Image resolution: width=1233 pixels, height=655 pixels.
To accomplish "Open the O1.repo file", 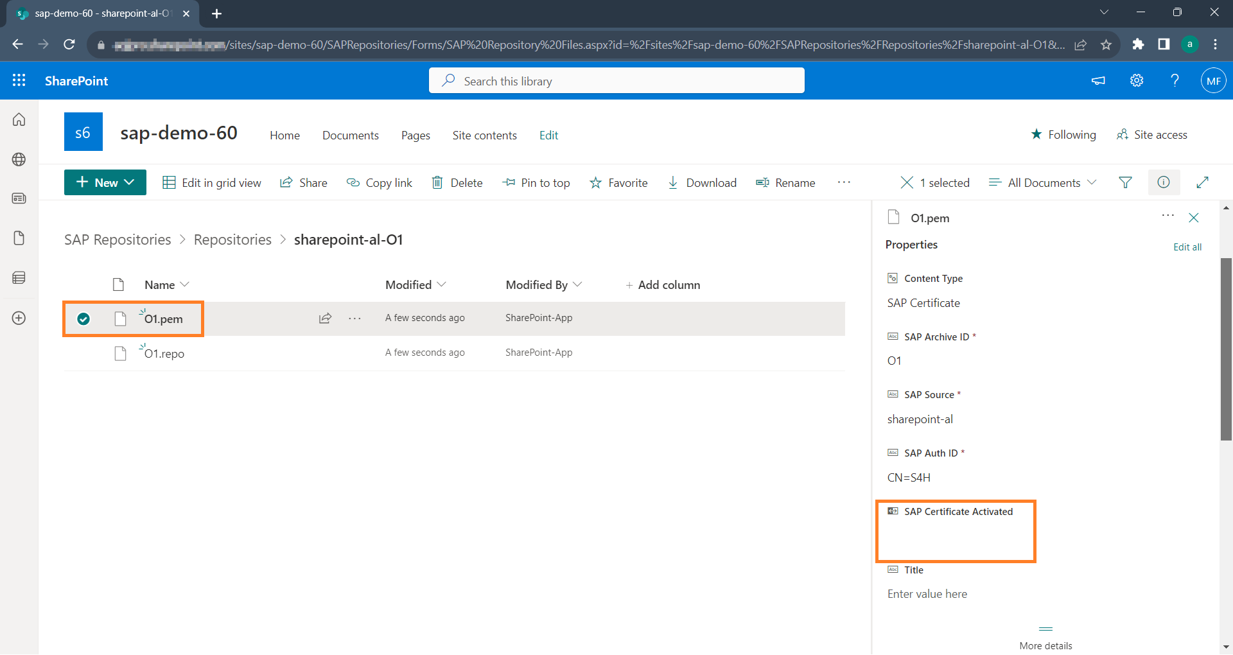I will pyautogui.click(x=164, y=353).
